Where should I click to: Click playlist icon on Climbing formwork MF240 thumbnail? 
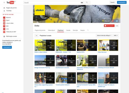pyautogui.click(x=114, y=63)
